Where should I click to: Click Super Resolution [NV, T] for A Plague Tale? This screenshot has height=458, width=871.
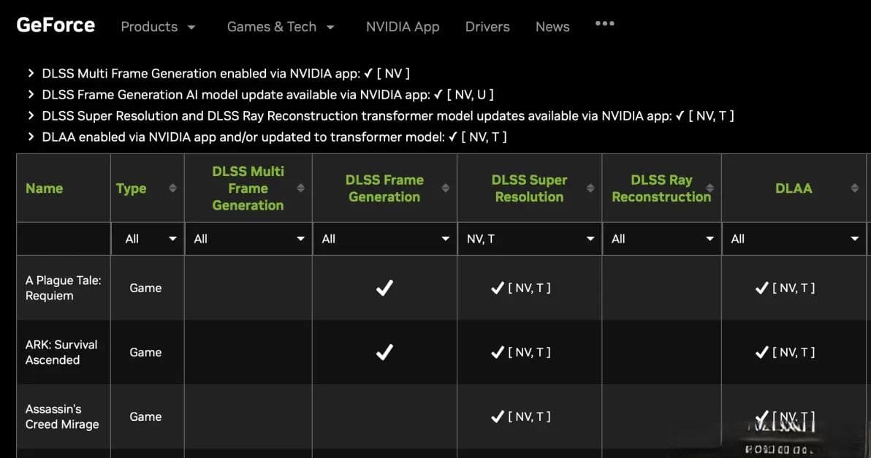click(521, 288)
